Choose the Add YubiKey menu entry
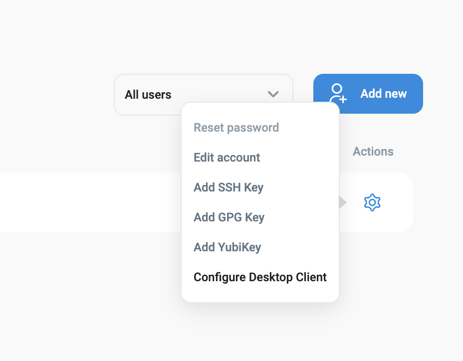This screenshot has width=463, height=361. pyautogui.click(x=228, y=247)
